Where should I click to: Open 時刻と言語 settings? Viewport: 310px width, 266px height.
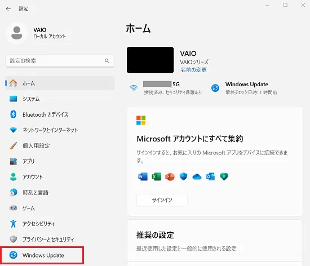(x=60, y=192)
